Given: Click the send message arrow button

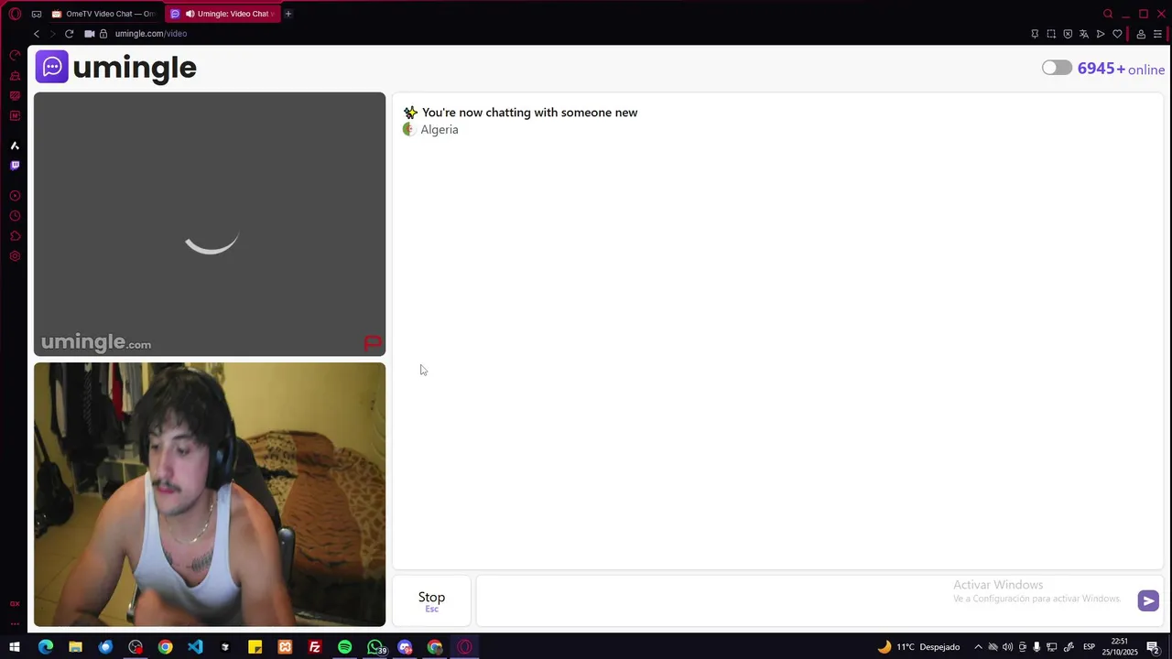Looking at the screenshot, I should coord(1148,600).
